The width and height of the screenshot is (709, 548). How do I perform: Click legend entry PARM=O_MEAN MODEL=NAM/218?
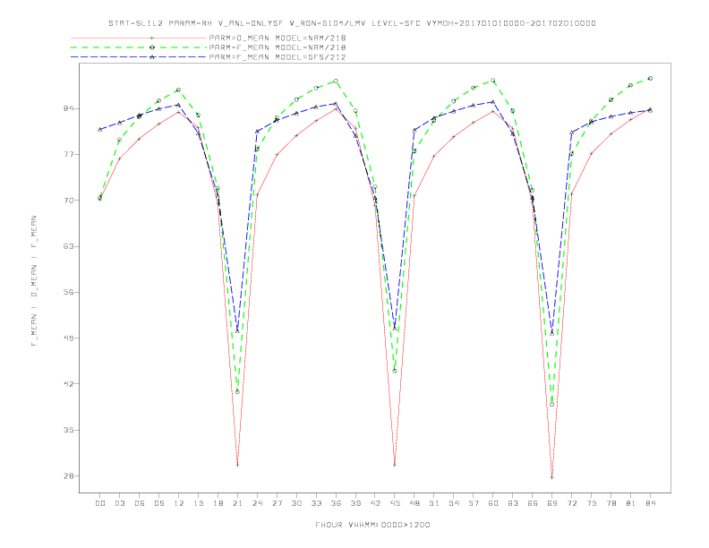coord(278,38)
